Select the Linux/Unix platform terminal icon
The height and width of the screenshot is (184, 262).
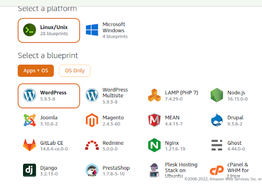pos(30,30)
